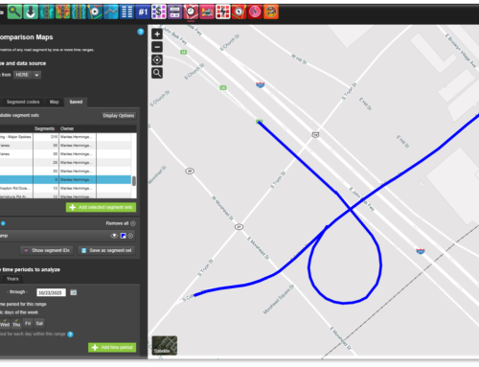Screen dimensions: 479x367
Task: Open the red grid lightning-bolt tool
Action: 222,12
